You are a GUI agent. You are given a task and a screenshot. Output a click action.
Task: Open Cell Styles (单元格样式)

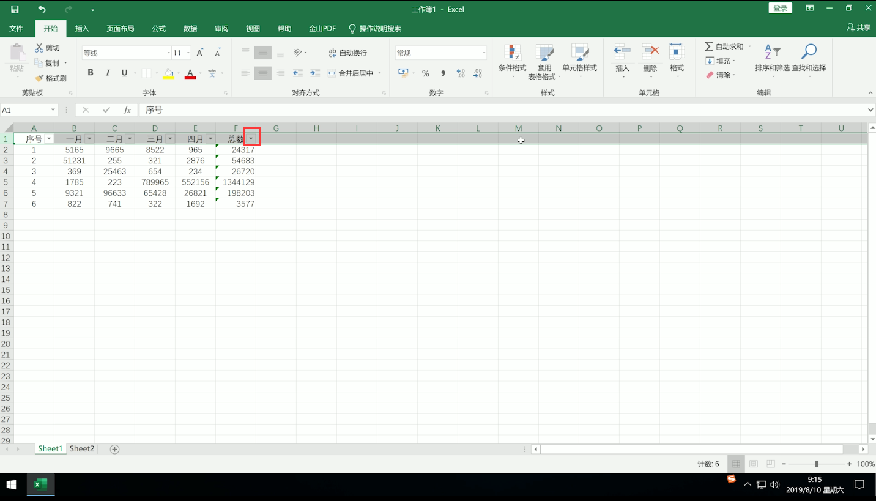point(579,61)
